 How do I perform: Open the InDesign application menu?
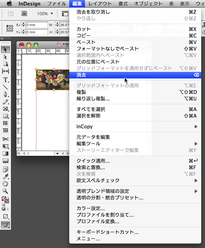(30, 4)
